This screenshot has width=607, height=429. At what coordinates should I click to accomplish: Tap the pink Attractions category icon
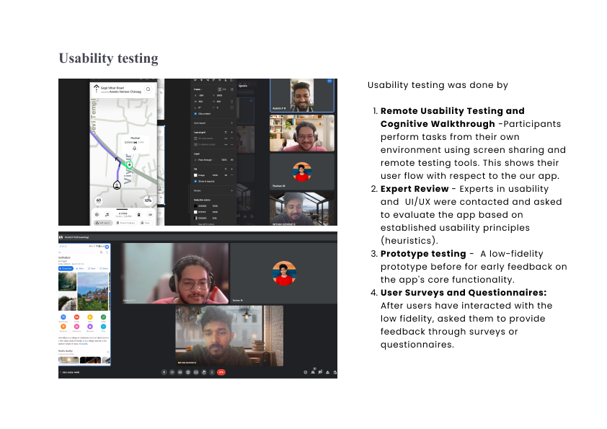tap(76, 327)
